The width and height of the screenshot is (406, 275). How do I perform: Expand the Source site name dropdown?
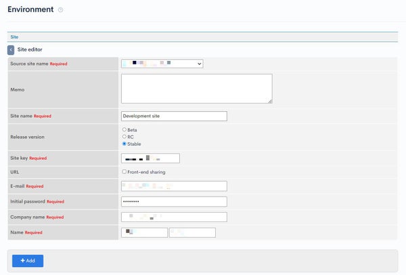click(162, 64)
